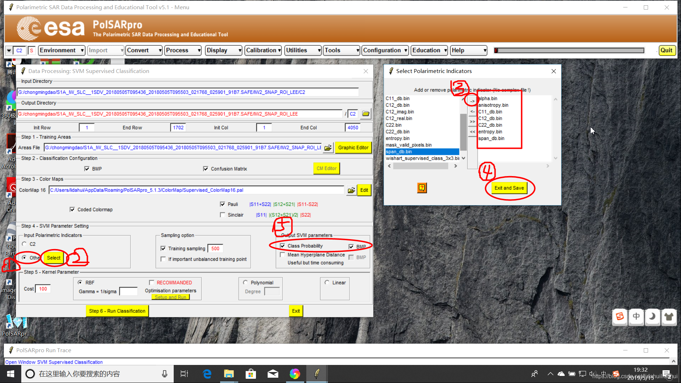Open the Calibration dropdown menu
Screen dimensions: 681x383
[x=263, y=50]
